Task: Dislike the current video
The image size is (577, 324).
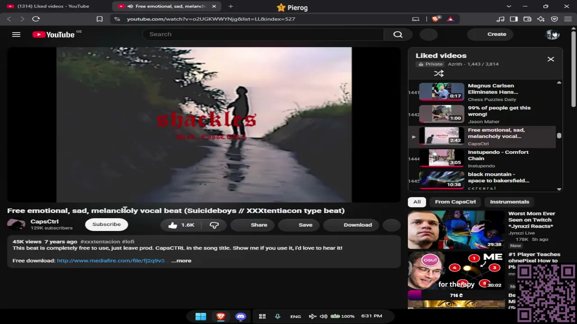Action: click(x=214, y=225)
